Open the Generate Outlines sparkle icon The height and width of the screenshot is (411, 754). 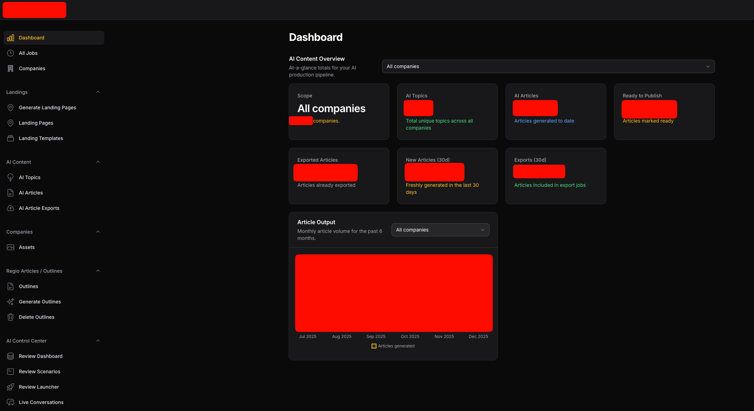(10, 301)
